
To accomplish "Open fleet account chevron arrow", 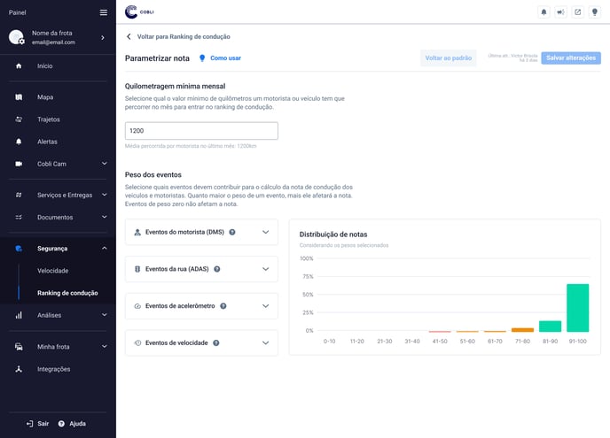I will 103,38.
